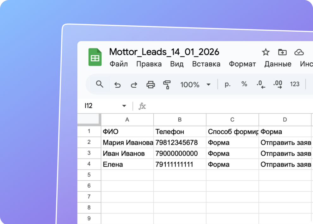
Task: Open the 123 number formats menu
Action: point(295,84)
